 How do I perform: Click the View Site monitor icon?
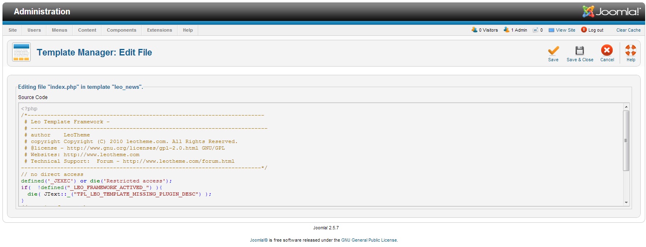(551, 30)
